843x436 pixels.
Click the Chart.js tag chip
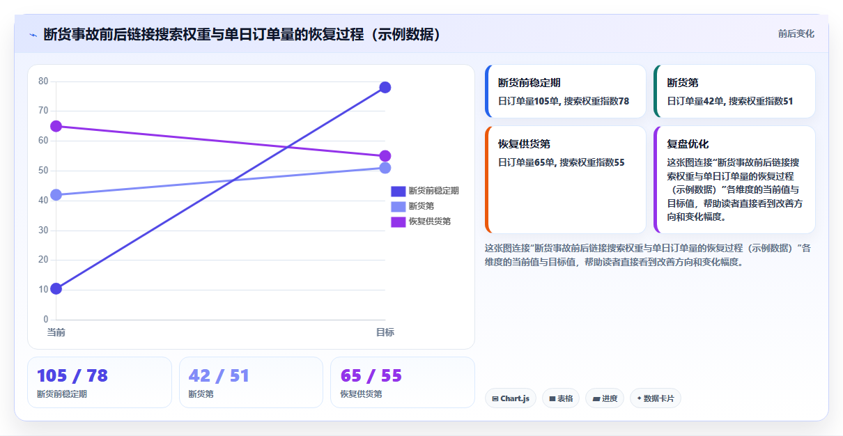point(510,398)
